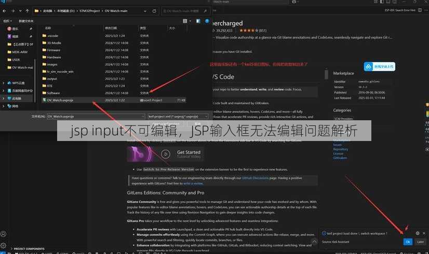
Task: Go forward in the file dialog
Action: point(13,11)
